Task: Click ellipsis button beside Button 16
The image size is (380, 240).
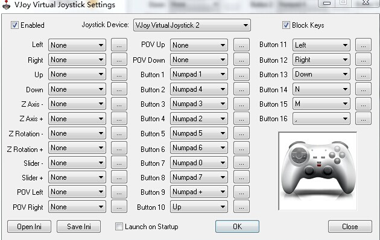Action: (x=363, y=119)
